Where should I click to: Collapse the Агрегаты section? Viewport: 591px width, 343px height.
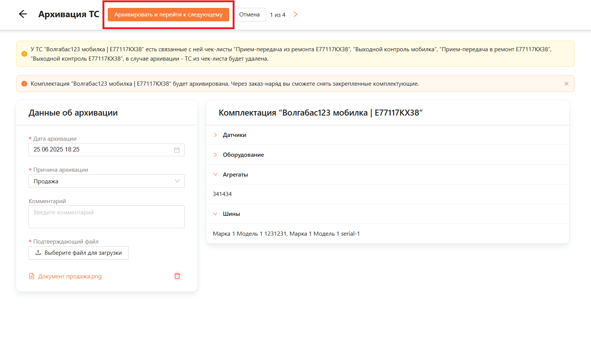[x=215, y=175]
